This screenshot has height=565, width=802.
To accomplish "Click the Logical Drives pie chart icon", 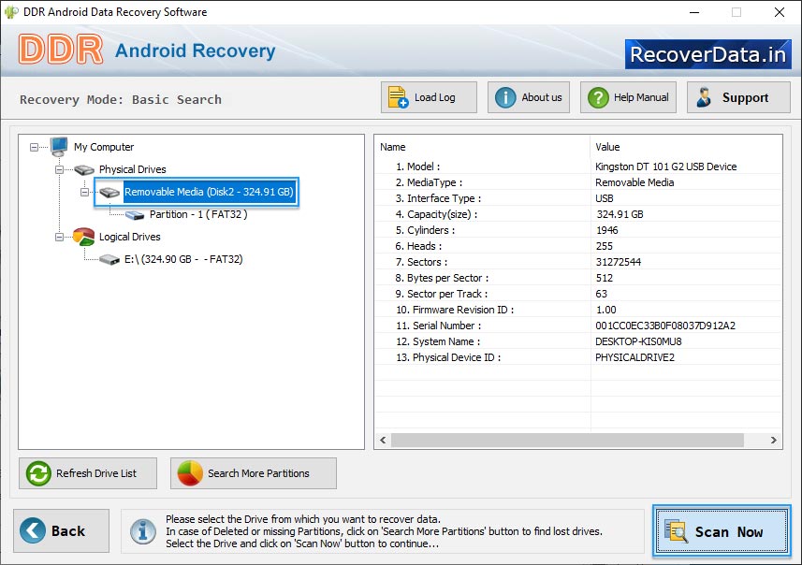I will (x=84, y=237).
